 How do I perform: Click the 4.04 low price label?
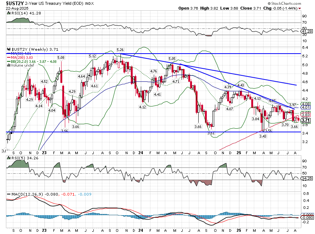[52, 110]
